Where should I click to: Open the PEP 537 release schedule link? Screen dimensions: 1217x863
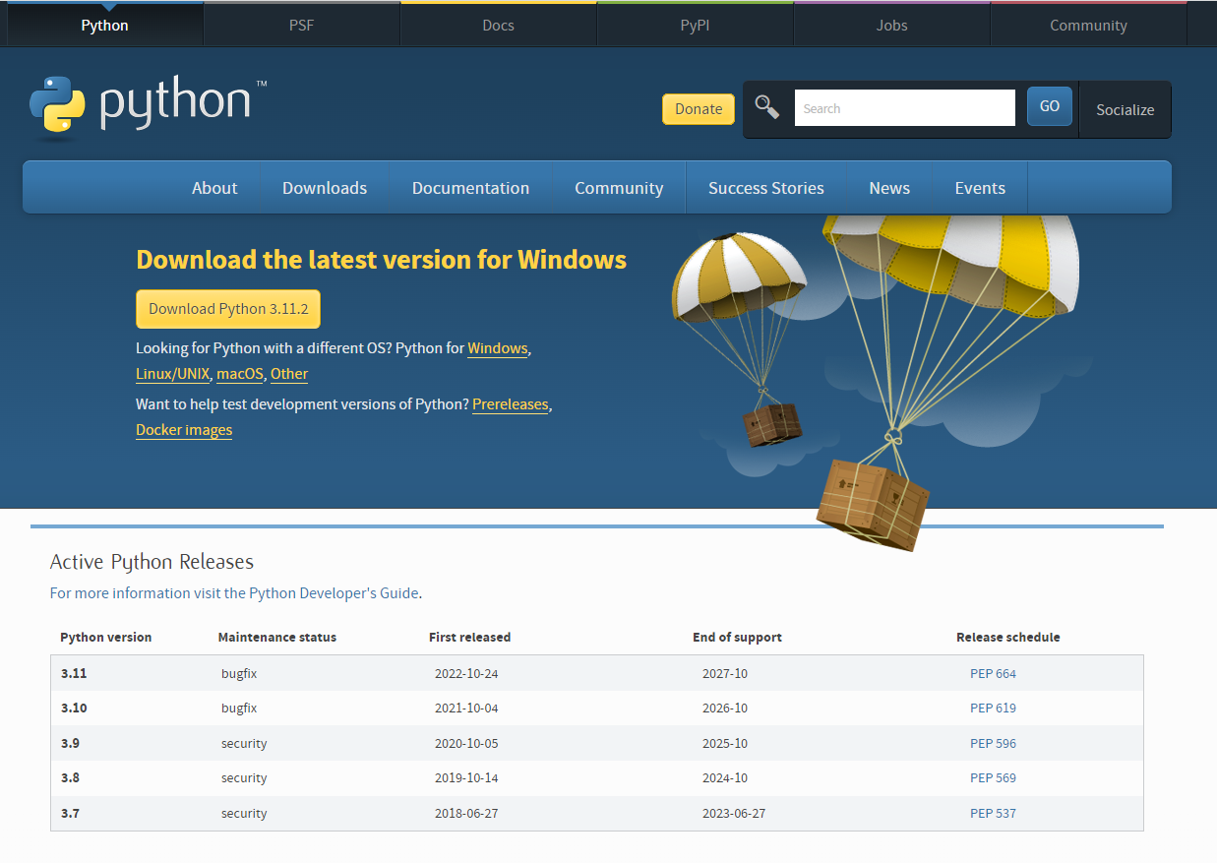tap(993, 814)
